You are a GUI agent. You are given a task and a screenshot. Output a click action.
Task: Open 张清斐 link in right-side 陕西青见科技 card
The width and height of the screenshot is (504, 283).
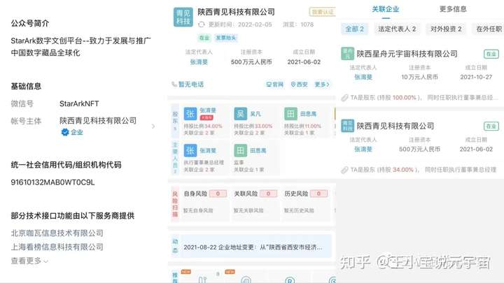point(363,150)
